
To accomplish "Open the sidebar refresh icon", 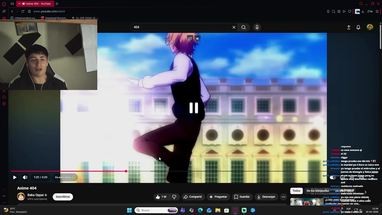I will point(4,11).
